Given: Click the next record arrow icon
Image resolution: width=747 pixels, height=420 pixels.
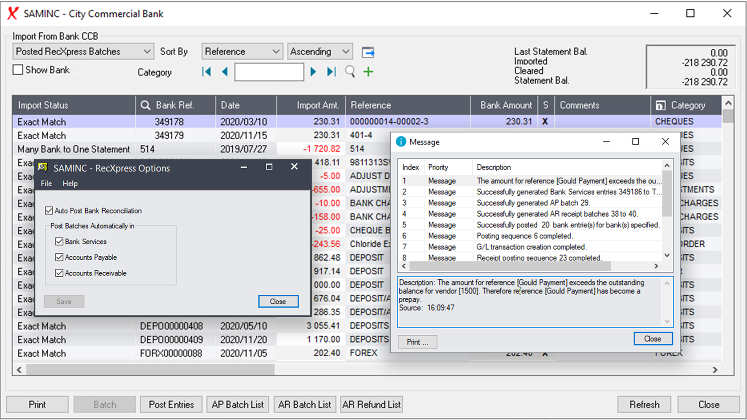Looking at the screenshot, I should click(314, 72).
